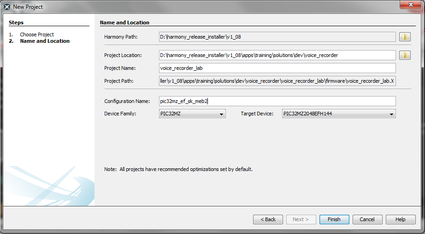Image resolution: width=425 pixels, height=234 pixels.
Task: Go to the previous page with Back
Action: (268, 219)
